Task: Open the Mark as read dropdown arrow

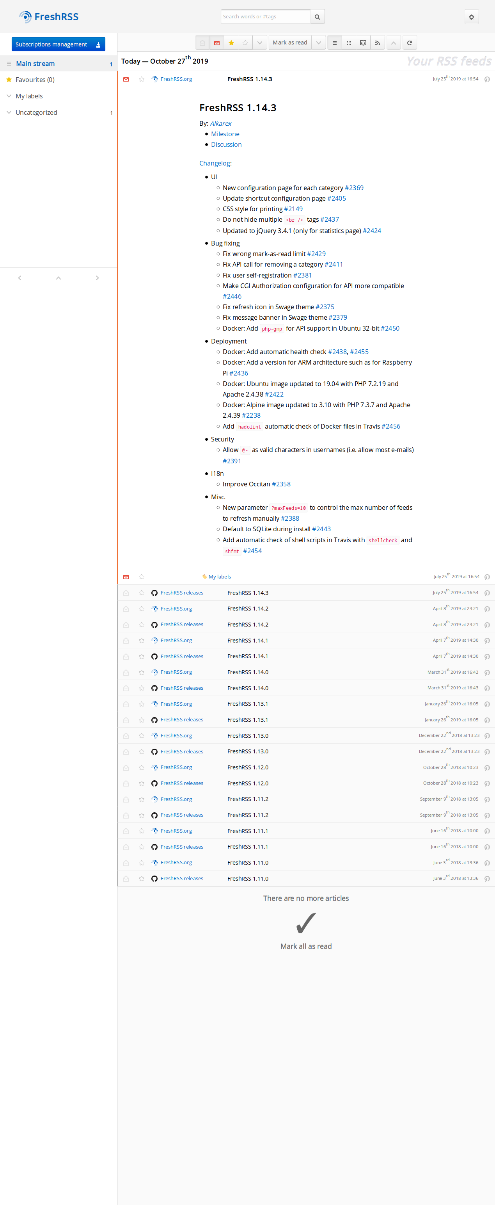Action: click(x=319, y=43)
